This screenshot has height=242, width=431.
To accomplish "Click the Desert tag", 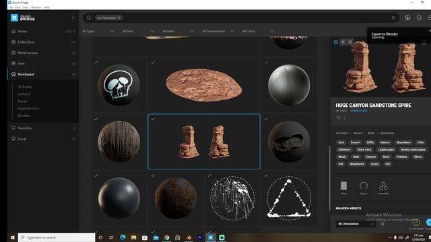I will (x=355, y=143).
